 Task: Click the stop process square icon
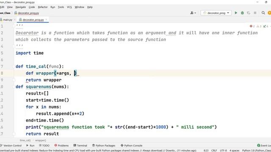click(255, 13)
